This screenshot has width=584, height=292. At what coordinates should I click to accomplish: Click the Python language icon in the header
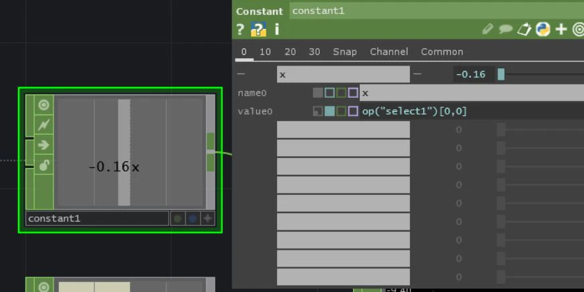coord(543,29)
